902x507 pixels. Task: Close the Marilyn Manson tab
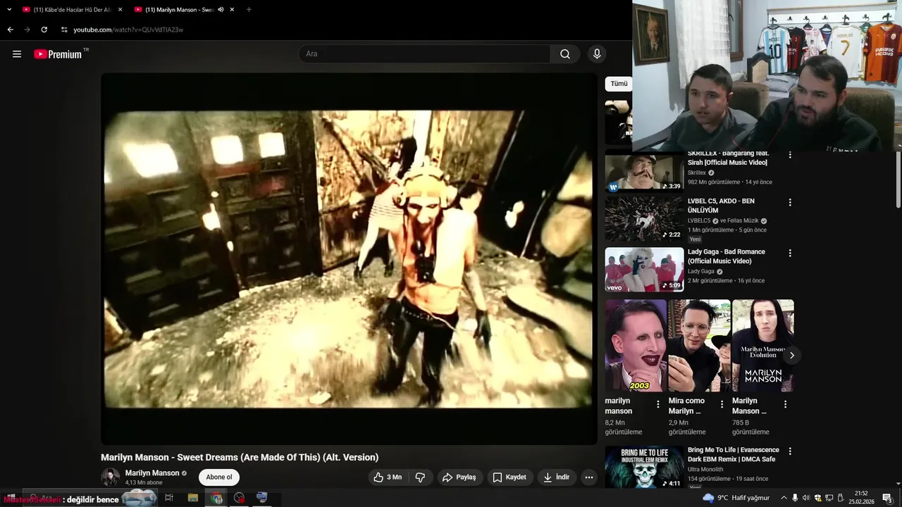coord(232,10)
